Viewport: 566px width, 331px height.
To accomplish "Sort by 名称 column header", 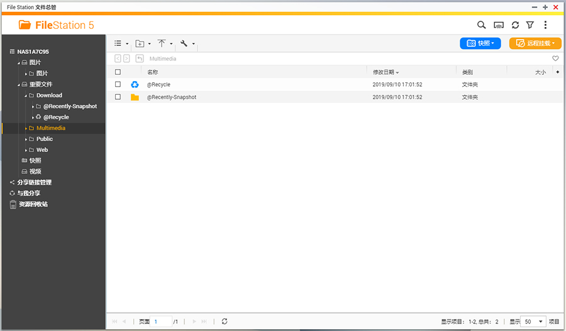I will coord(152,72).
